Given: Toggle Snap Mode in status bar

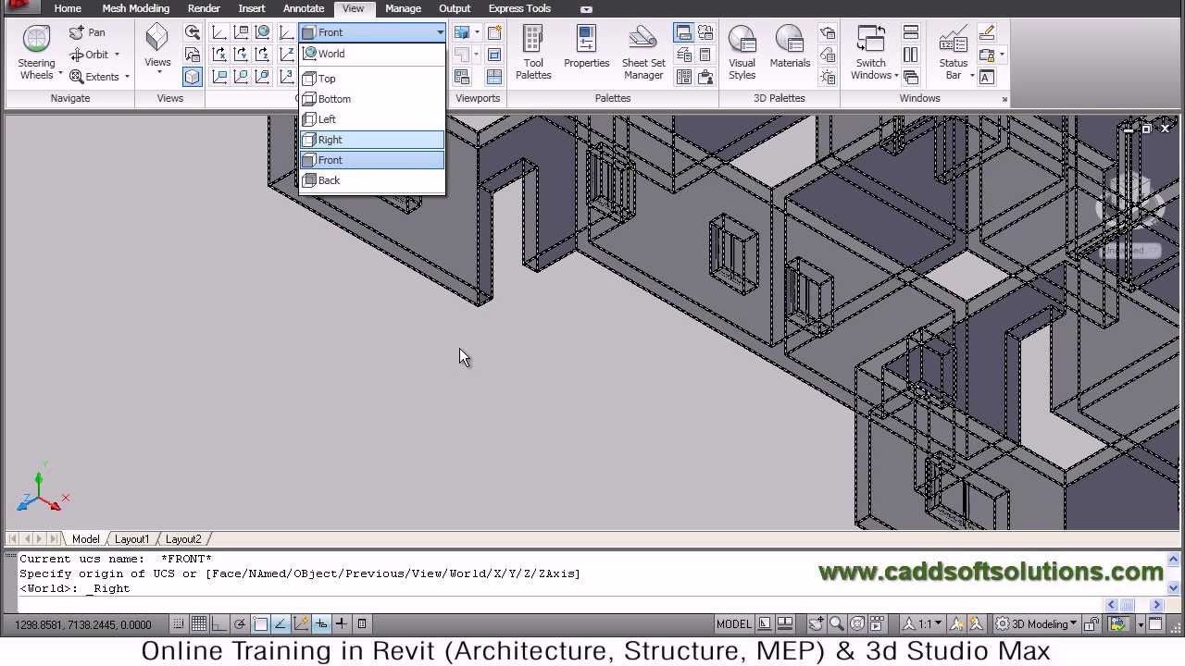Looking at the screenshot, I should [x=179, y=624].
